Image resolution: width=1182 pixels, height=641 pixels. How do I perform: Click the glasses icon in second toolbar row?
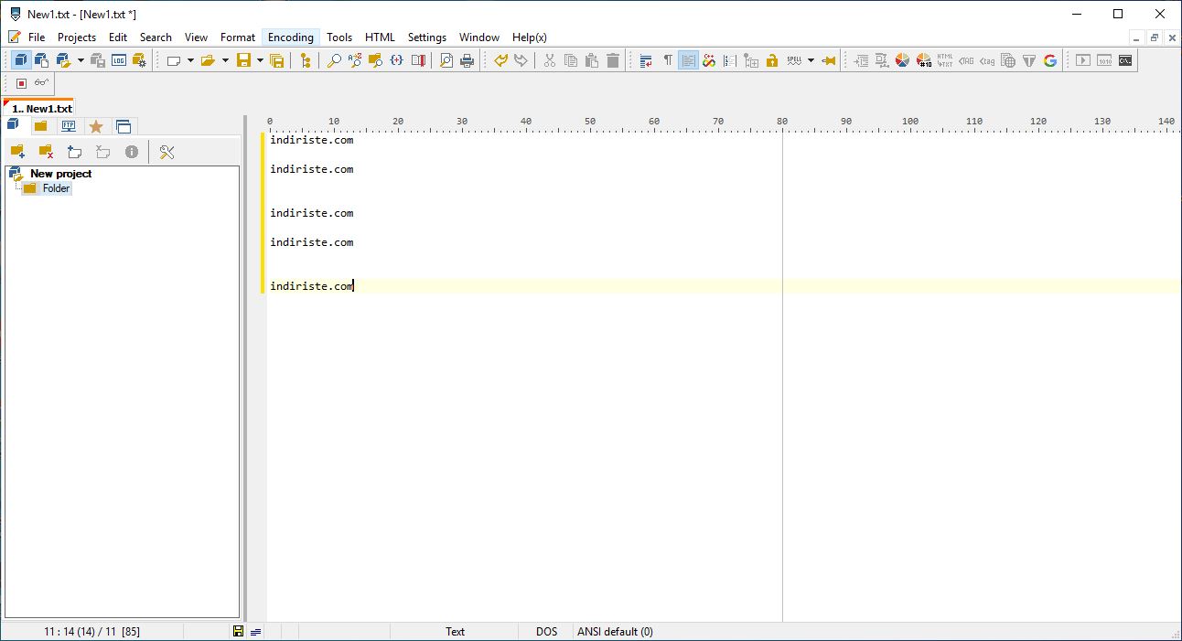point(42,83)
